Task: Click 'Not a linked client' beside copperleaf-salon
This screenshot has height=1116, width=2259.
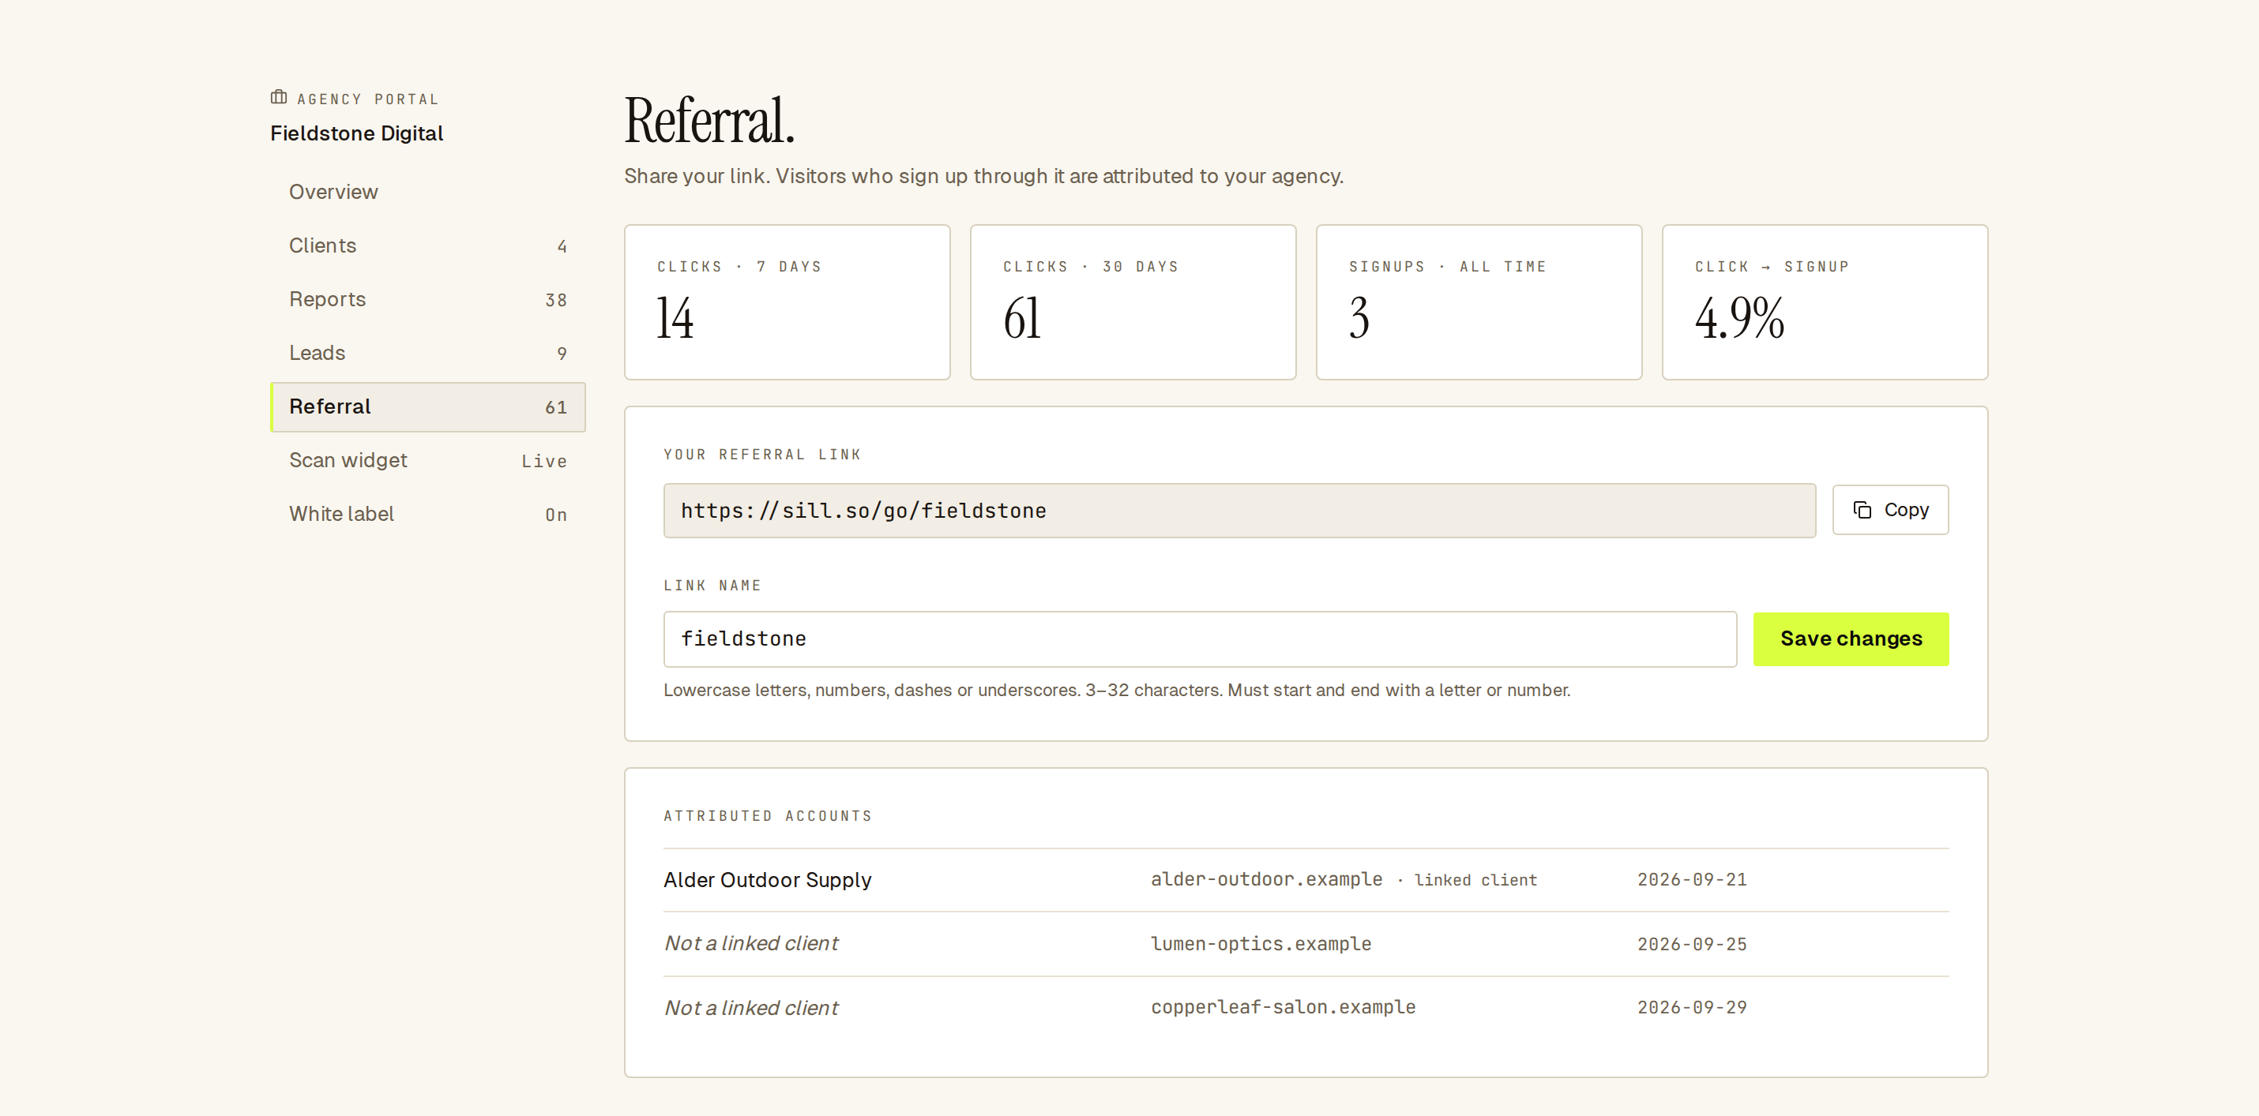Action: pos(751,1008)
